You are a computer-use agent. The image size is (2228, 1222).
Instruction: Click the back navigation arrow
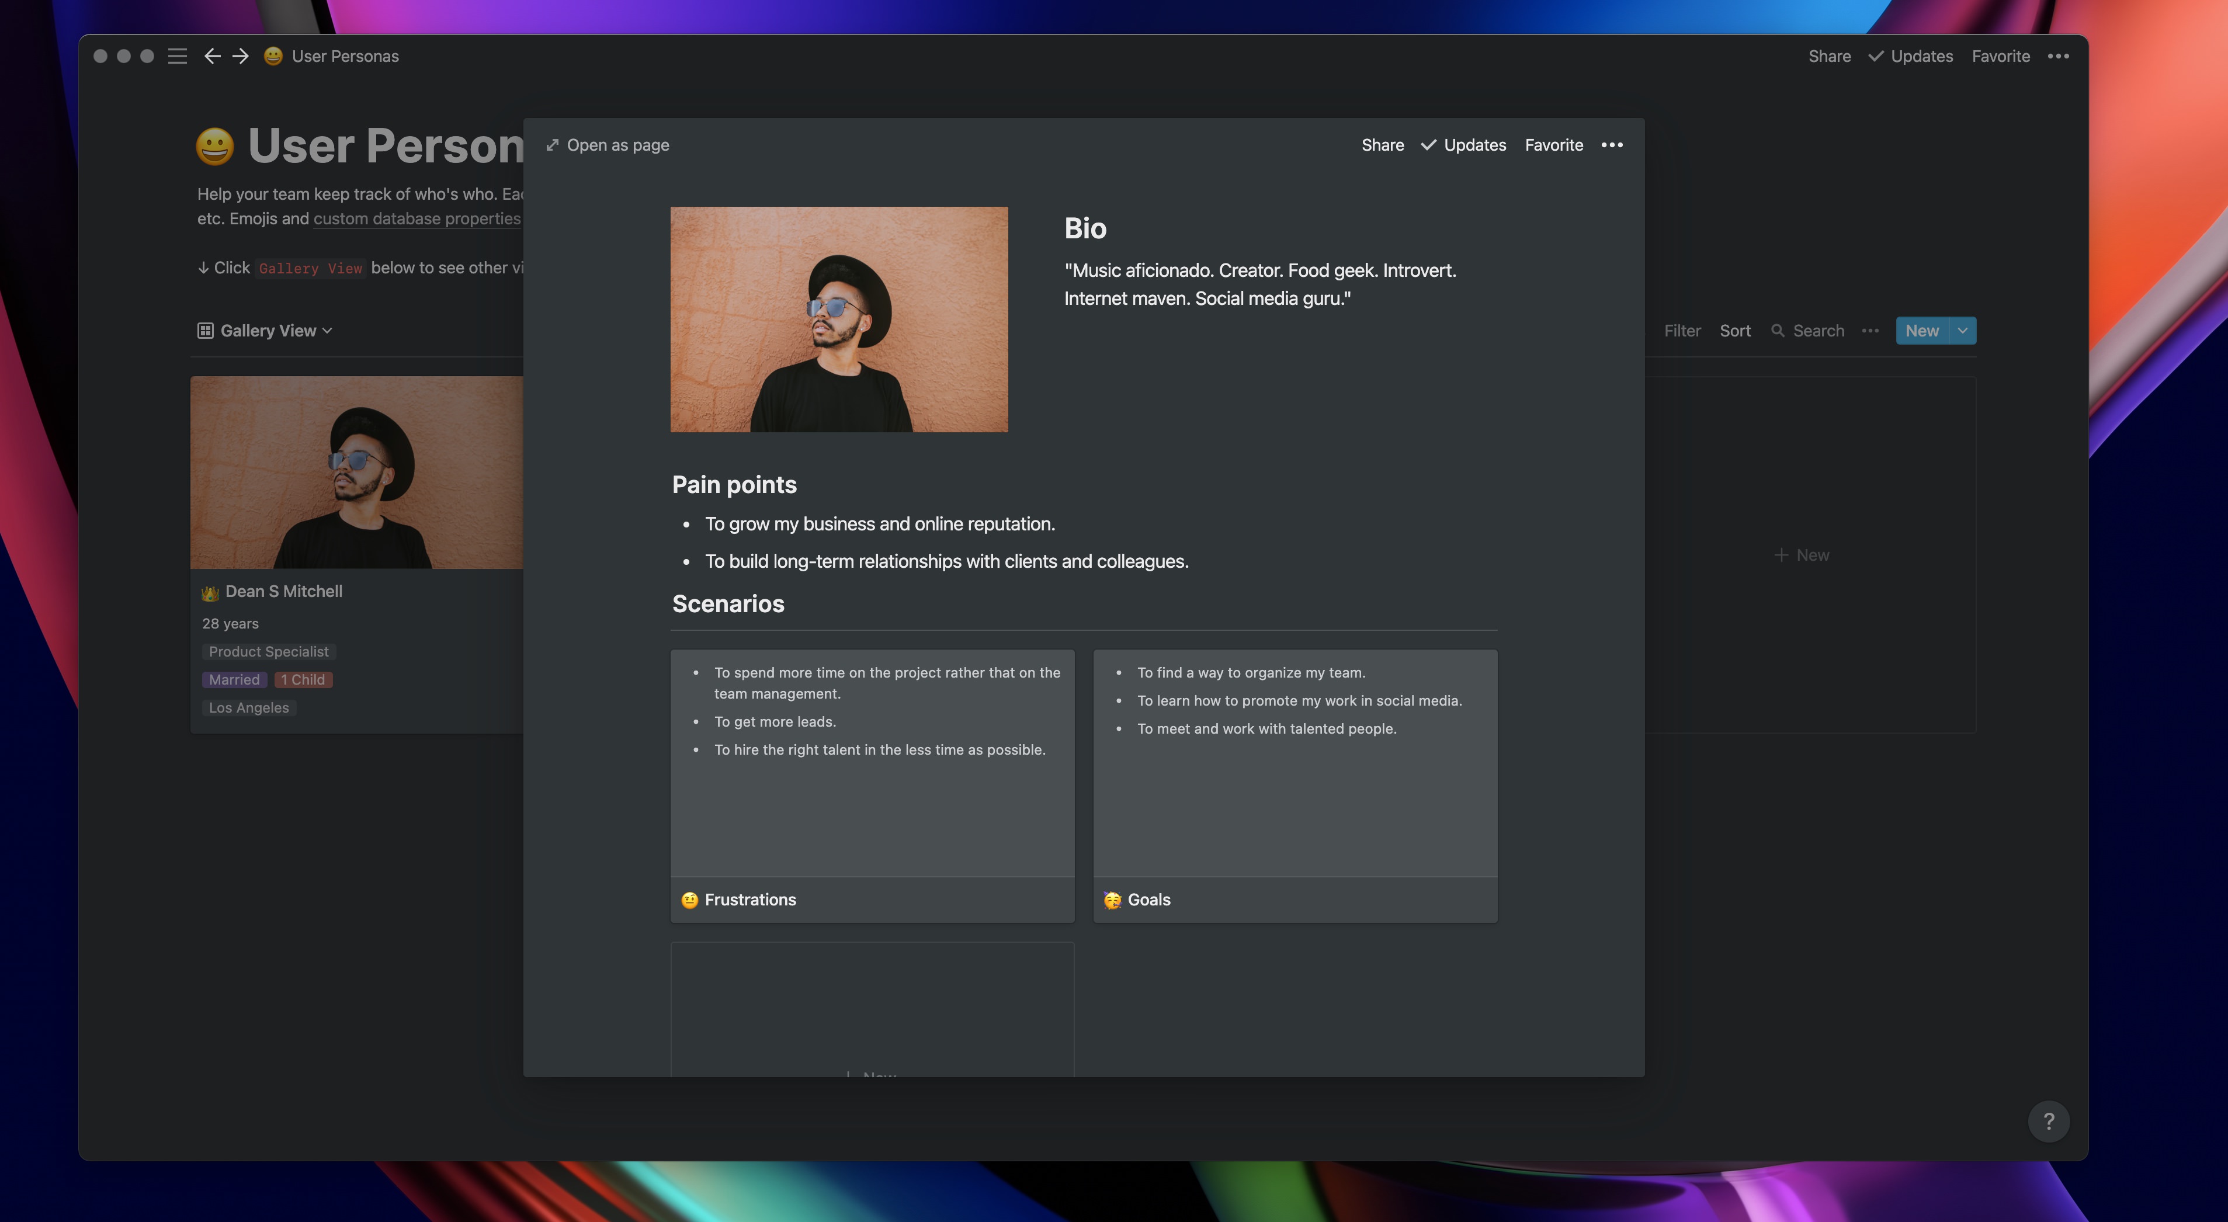pyautogui.click(x=212, y=56)
